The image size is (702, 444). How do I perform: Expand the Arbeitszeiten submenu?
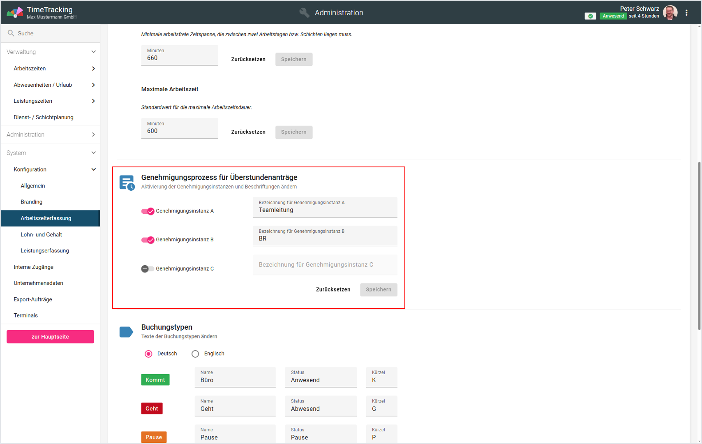coord(93,69)
